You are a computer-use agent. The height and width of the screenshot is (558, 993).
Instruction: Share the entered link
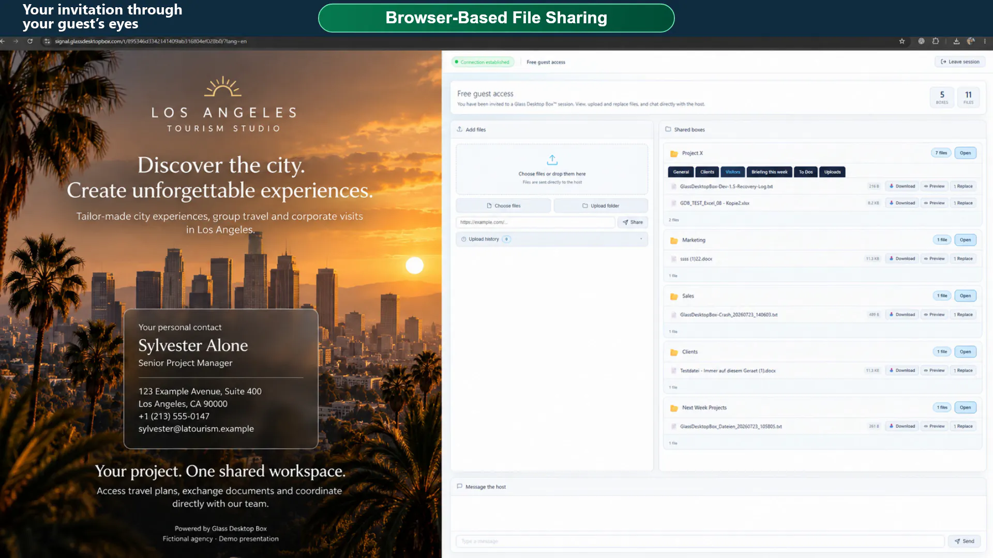633,222
